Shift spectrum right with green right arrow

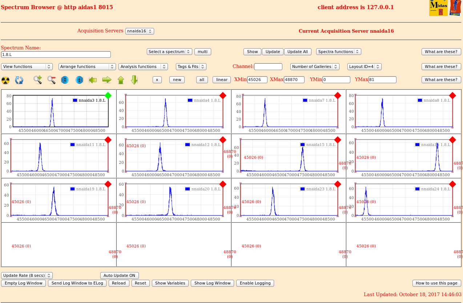pos(107,80)
